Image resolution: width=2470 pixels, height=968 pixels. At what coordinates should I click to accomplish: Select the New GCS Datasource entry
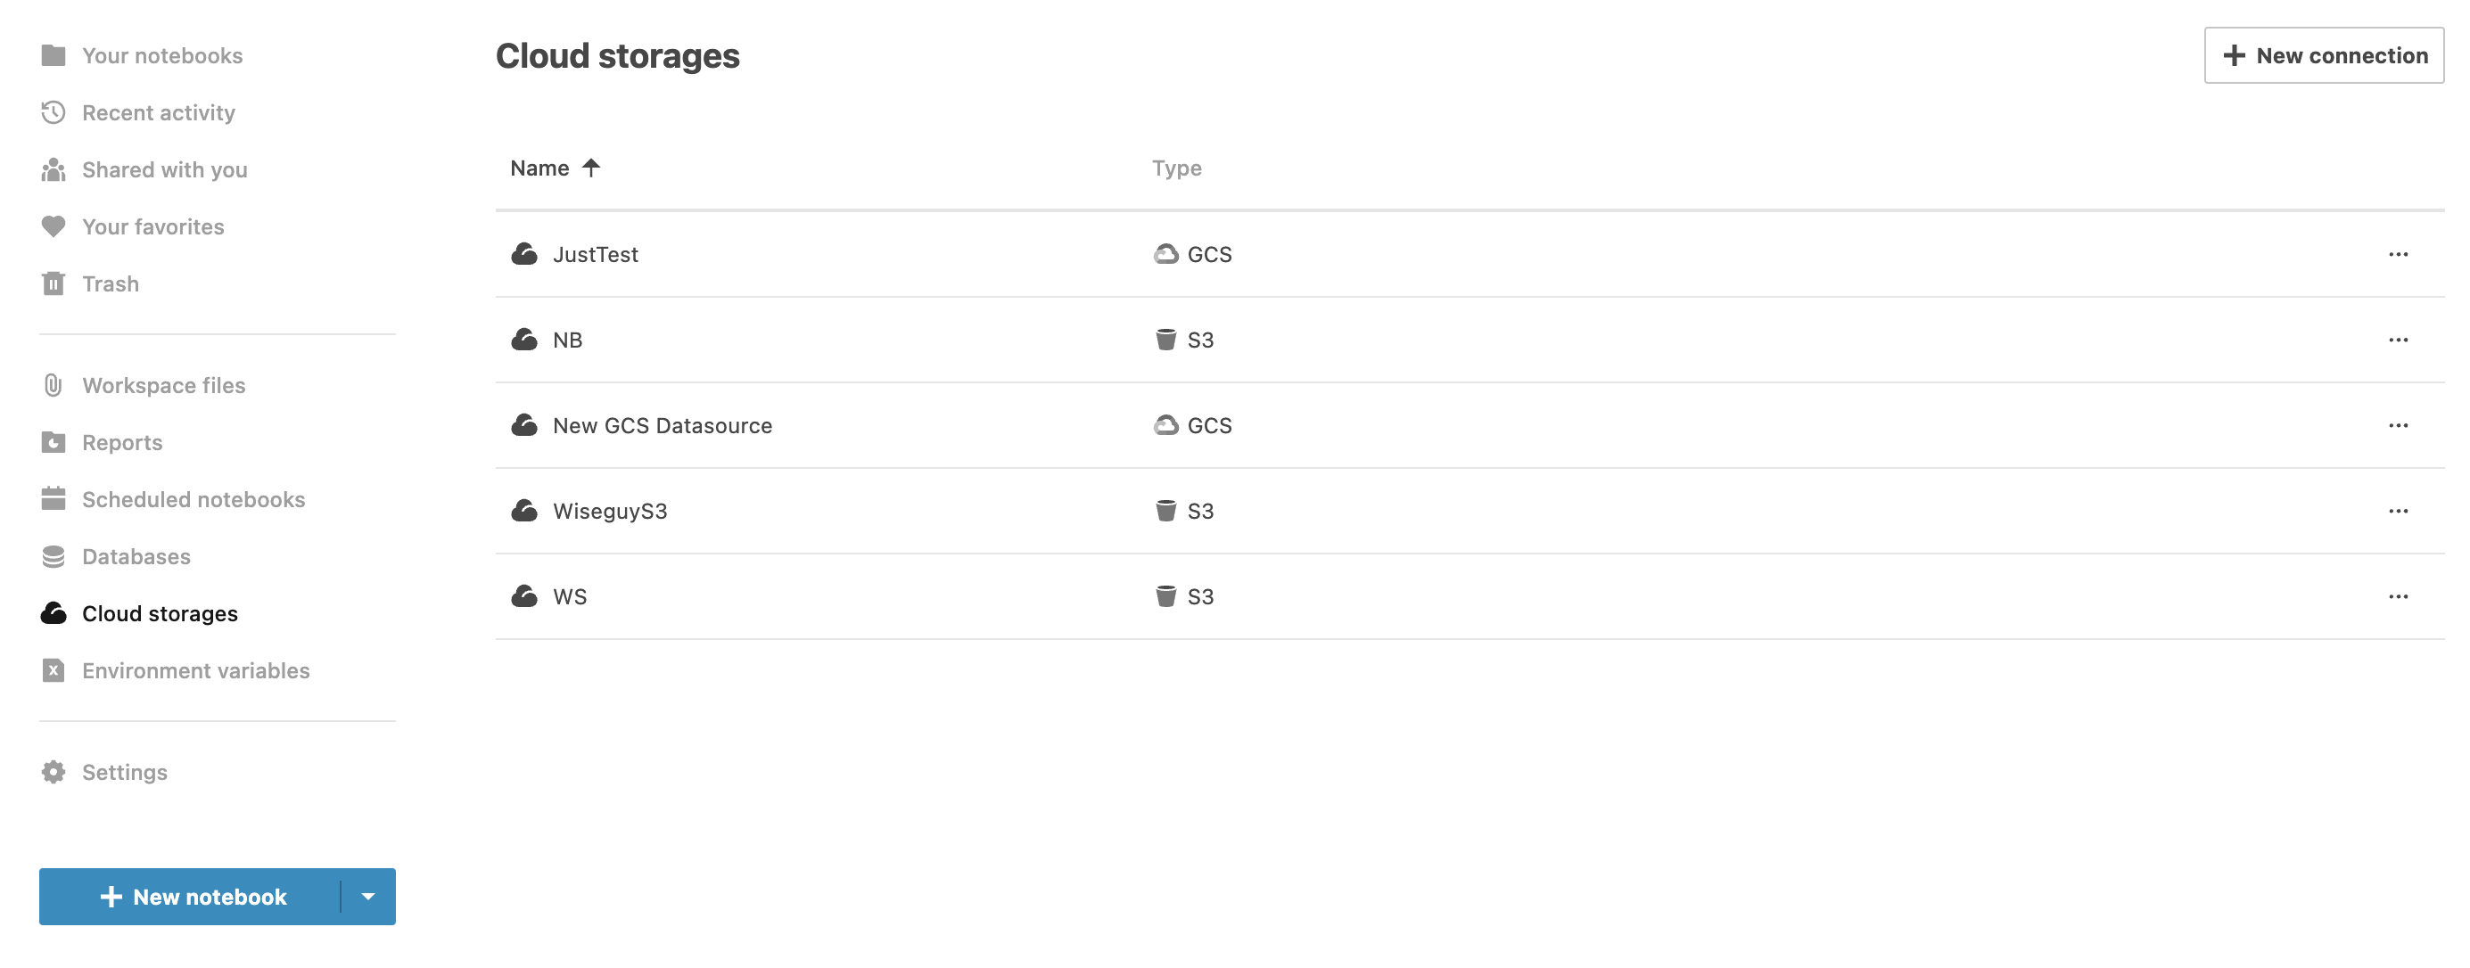(x=662, y=425)
